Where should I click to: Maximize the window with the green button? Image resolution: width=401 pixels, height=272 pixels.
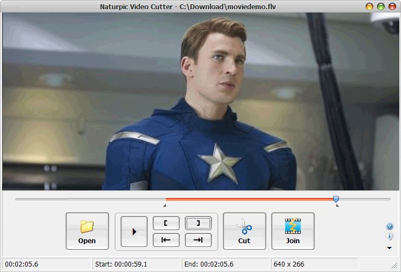click(x=381, y=7)
